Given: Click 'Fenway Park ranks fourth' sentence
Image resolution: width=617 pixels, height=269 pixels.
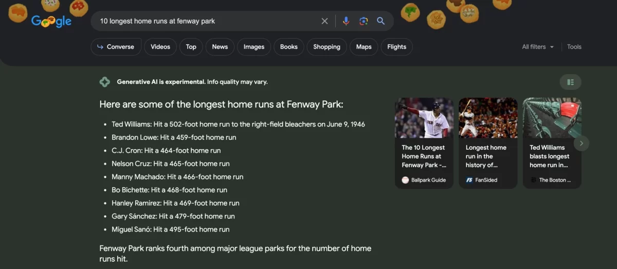Looking at the screenshot, I should pos(235,254).
